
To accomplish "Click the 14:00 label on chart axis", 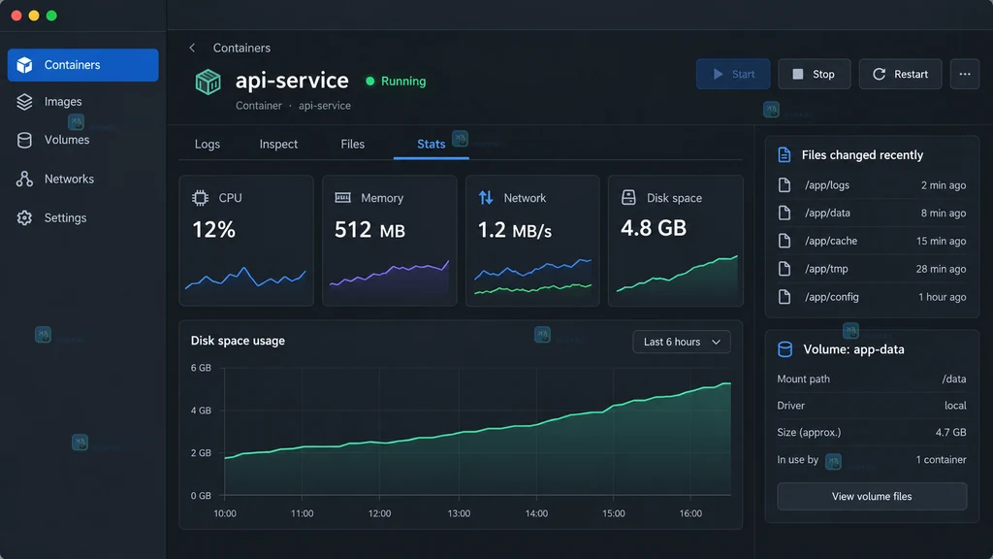I will 536,513.
